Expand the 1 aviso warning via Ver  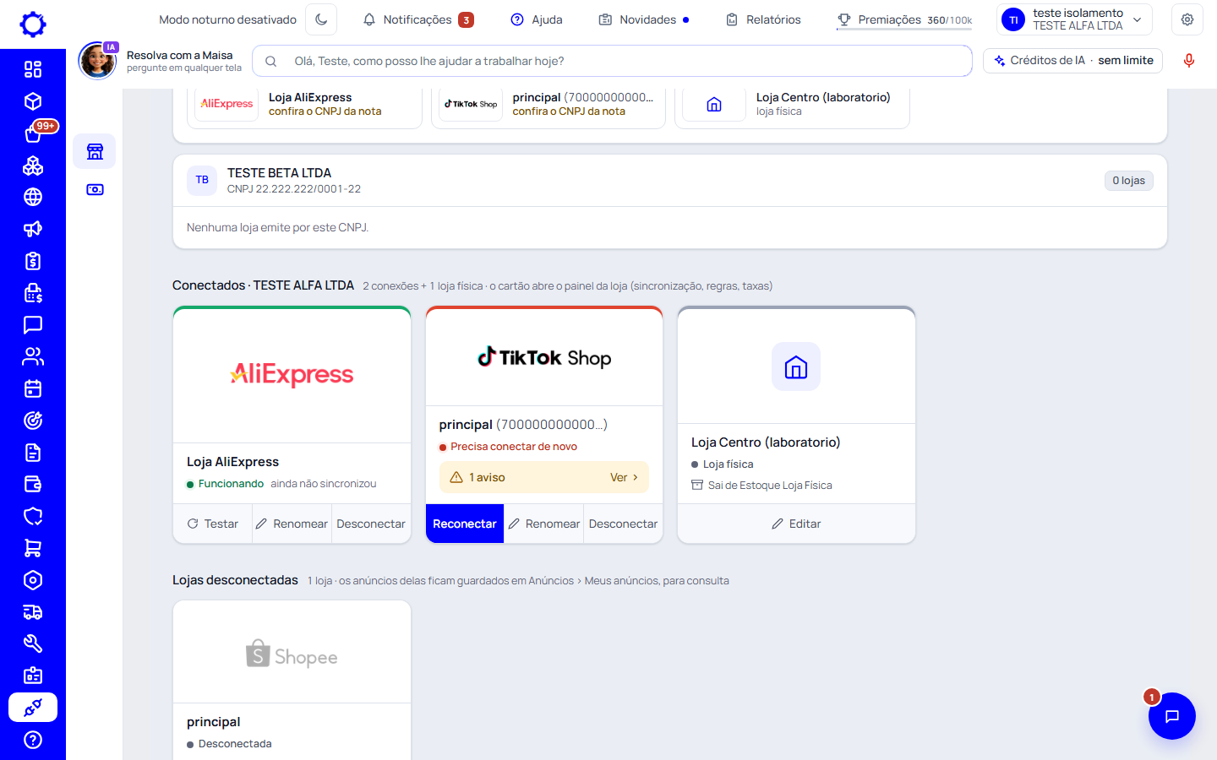pos(624,477)
